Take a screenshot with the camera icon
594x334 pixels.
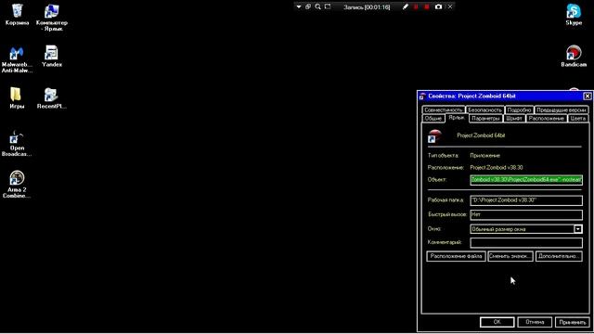pos(438,6)
